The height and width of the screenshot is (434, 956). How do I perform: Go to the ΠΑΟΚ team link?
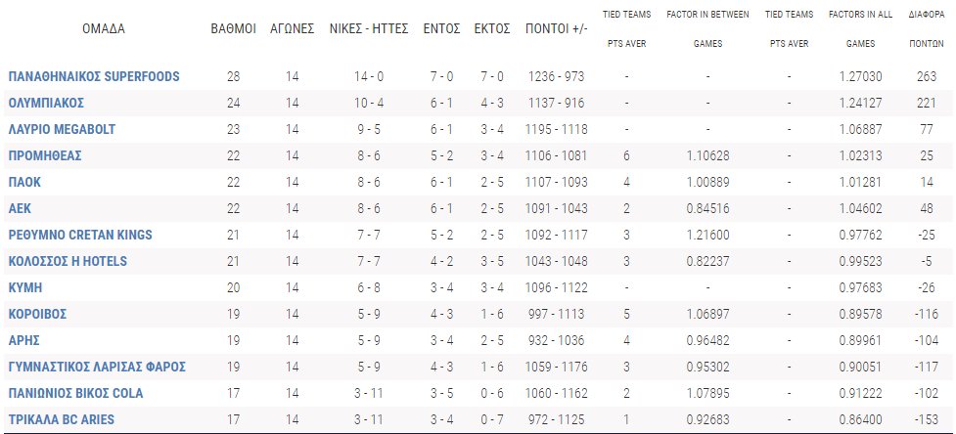(x=24, y=182)
